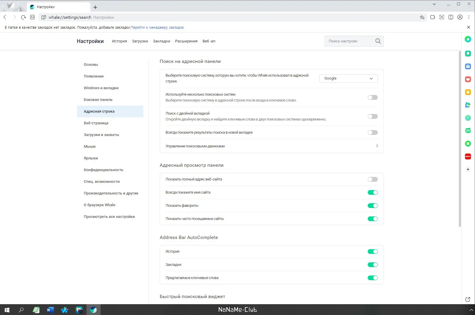This screenshot has width=475, height=315.
Task: Open 'Загрузки и захваты' settings section
Action: (x=101, y=135)
